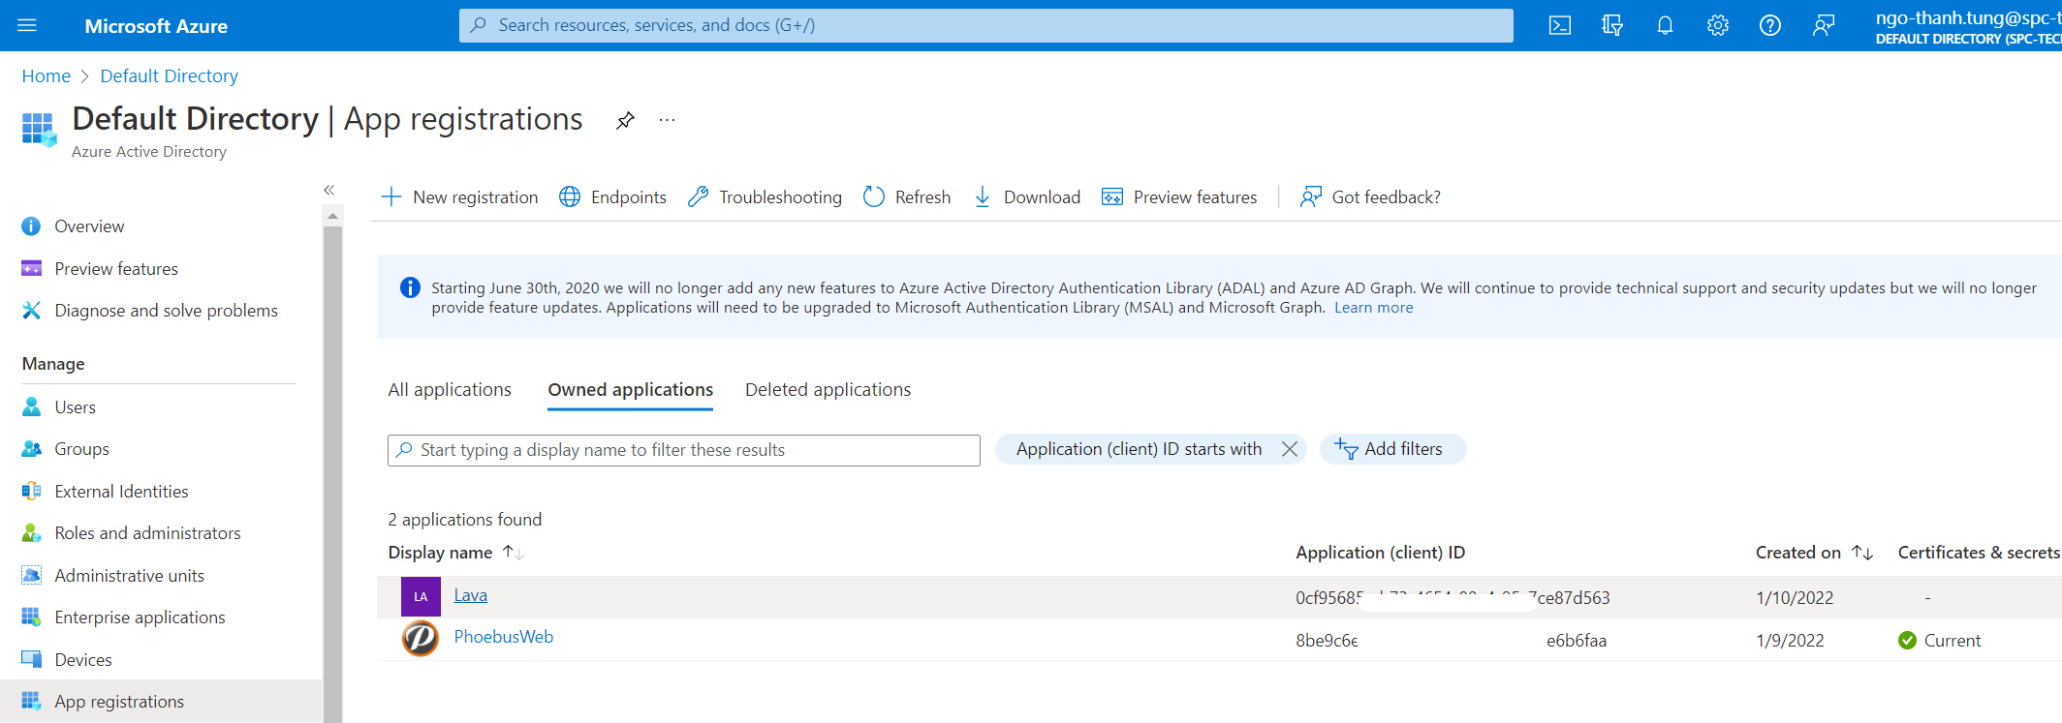Download the app registrations list
The image size is (2062, 723).
pos(1026,197)
